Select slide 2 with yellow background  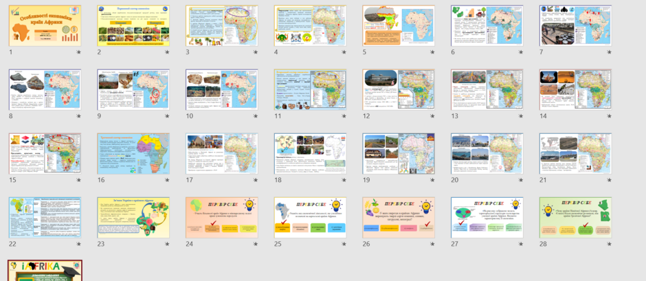(x=133, y=25)
